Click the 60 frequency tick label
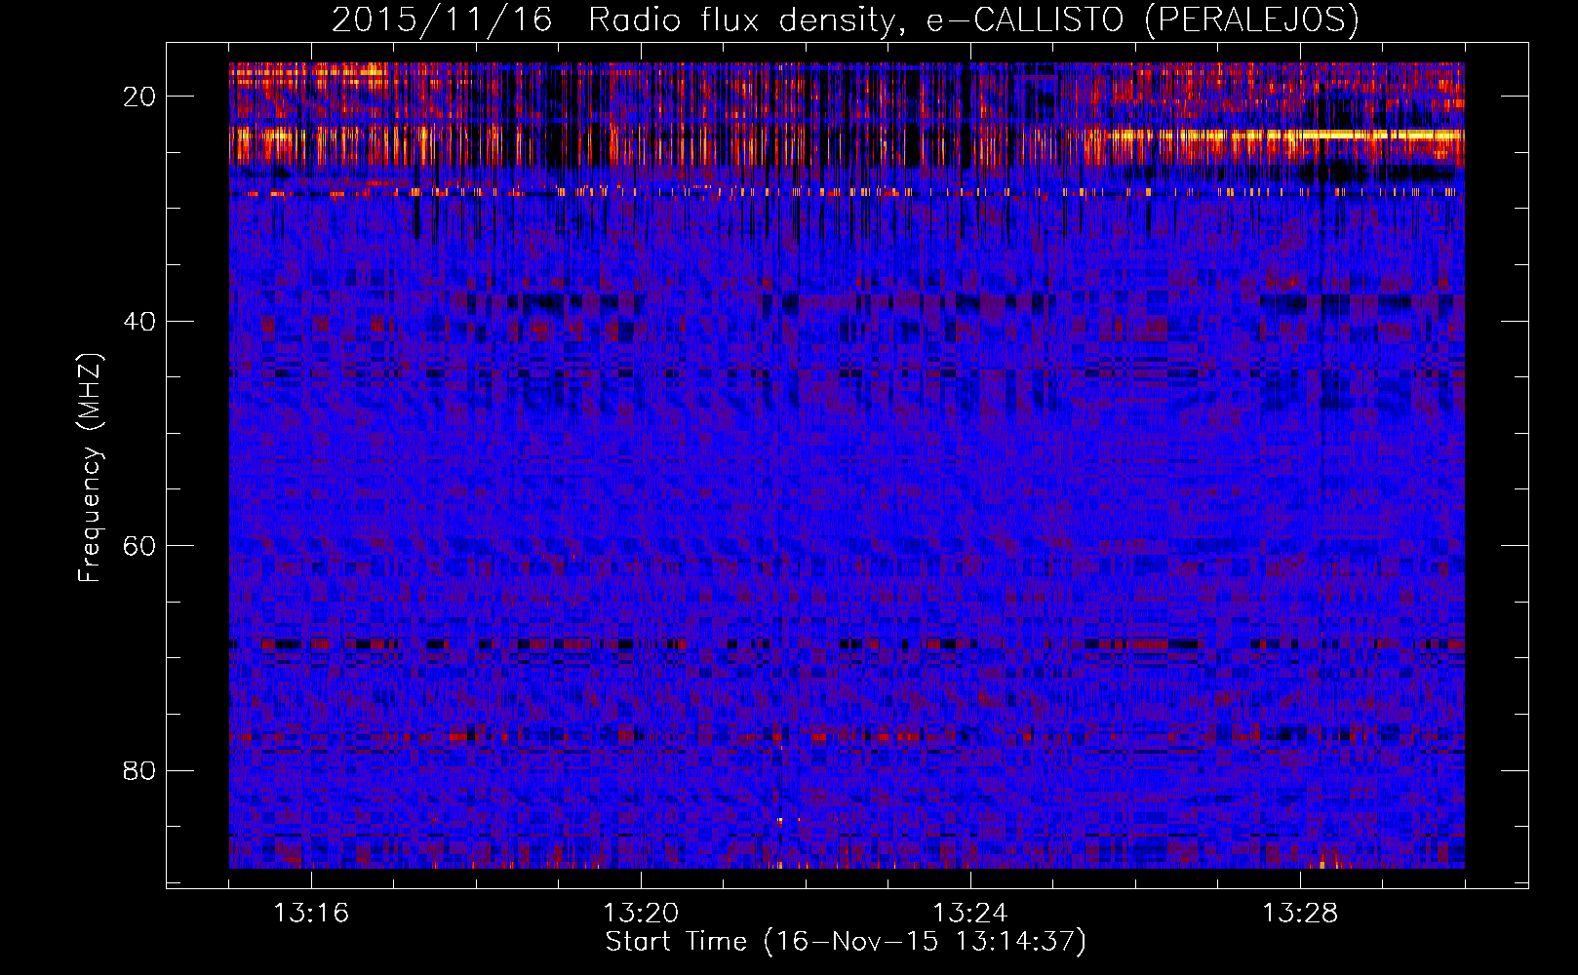 (140, 545)
